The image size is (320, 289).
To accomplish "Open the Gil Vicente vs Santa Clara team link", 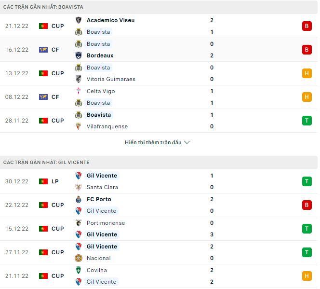I will tap(102, 176).
